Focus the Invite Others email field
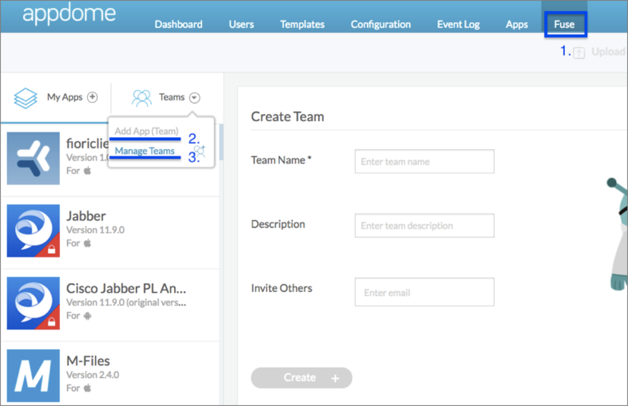The image size is (628, 406). (424, 292)
